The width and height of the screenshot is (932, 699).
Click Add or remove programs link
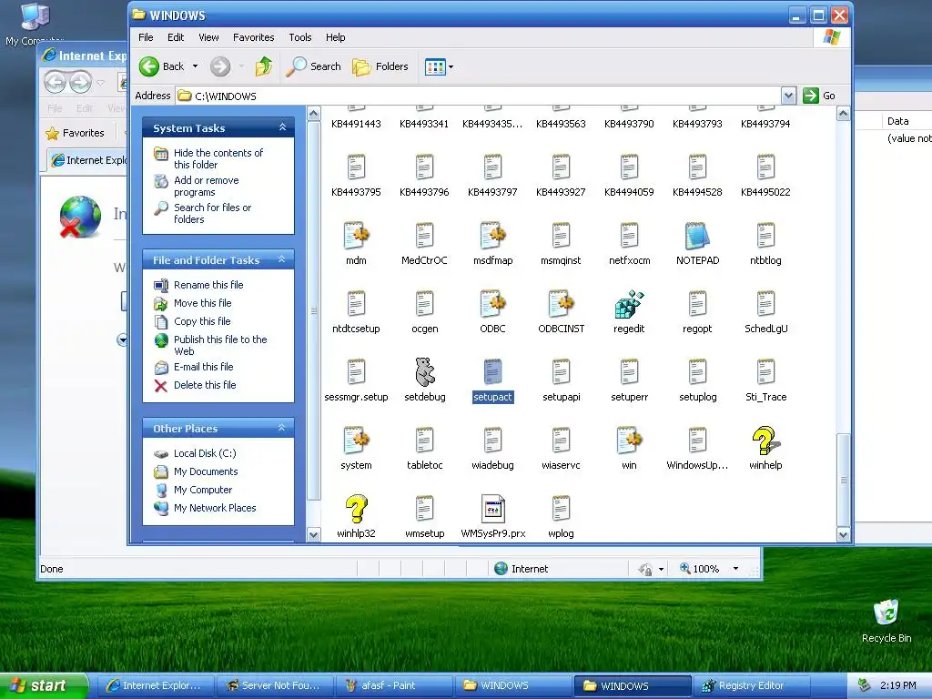[x=207, y=186]
